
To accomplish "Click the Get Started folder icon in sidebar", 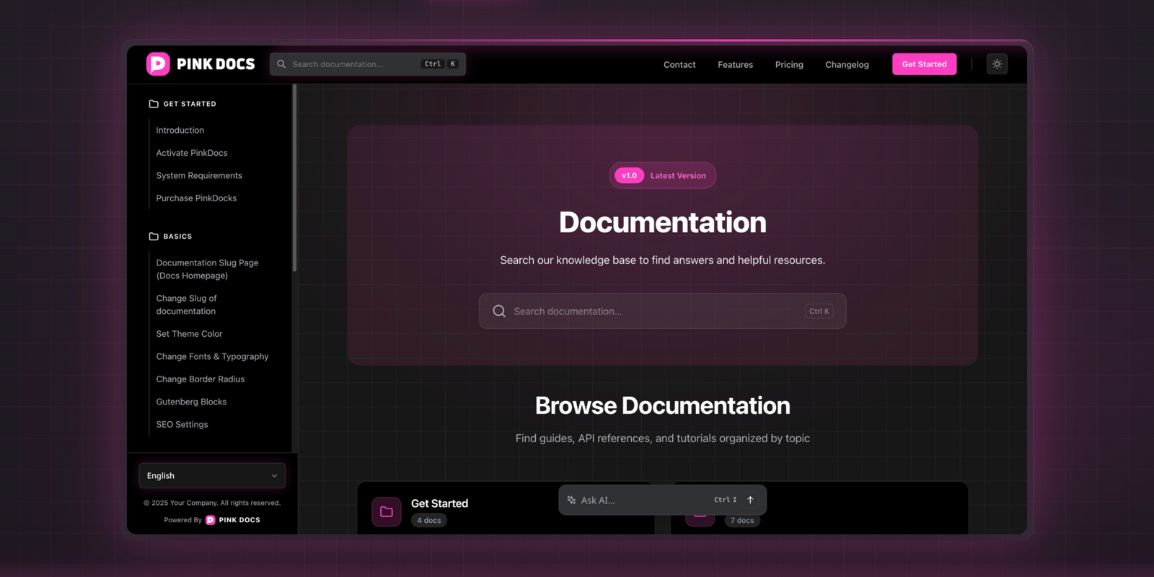I will (154, 104).
